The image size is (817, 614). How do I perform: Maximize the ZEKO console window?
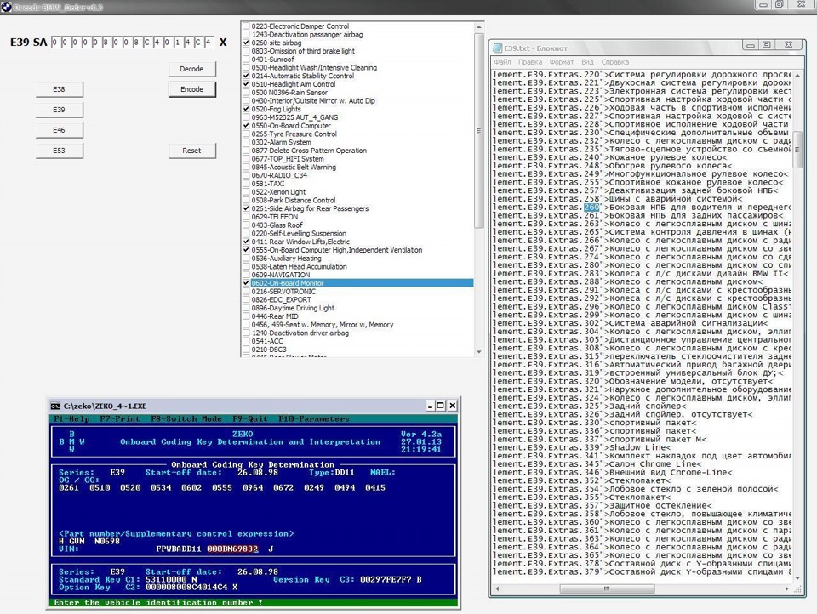(x=441, y=406)
